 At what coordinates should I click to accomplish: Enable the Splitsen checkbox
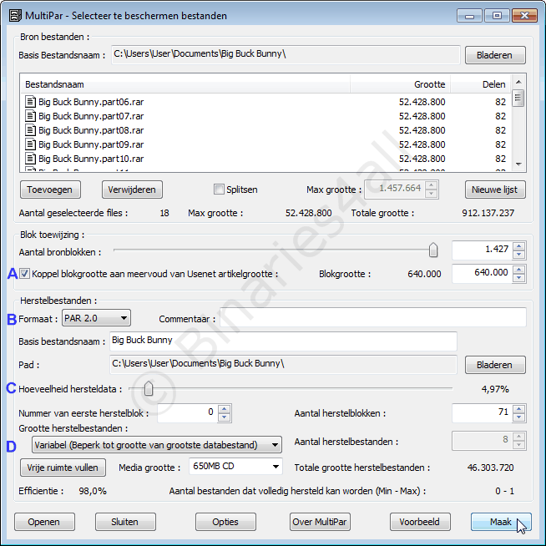click(x=219, y=190)
